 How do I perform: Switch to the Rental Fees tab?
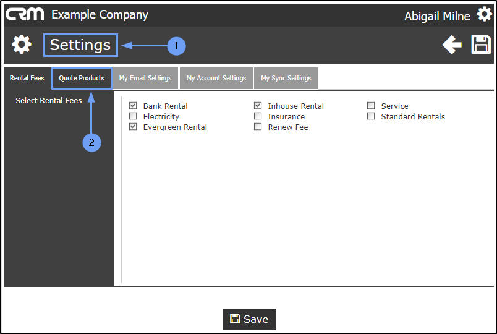tap(27, 79)
